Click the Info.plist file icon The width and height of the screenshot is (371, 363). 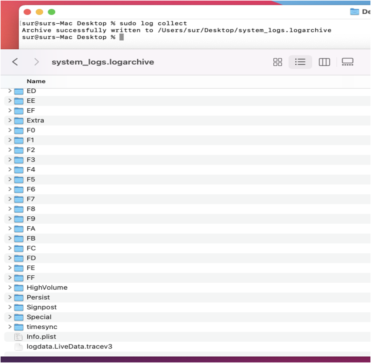(x=19, y=337)
